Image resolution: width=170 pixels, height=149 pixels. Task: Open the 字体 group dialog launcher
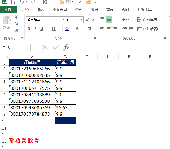(x=95, y=38)
